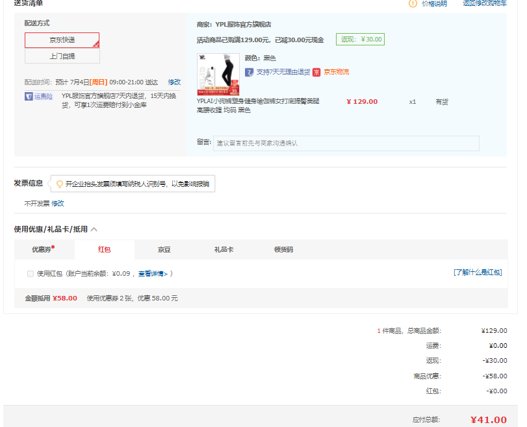Click the 了解什么是红包 link

pyautogui.click(x=477, y=273)
